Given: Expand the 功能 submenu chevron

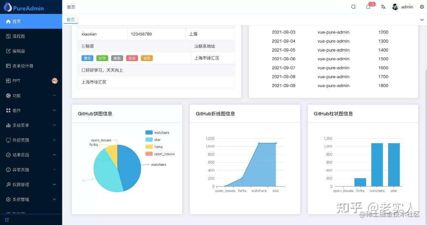Looking at the screenshot, I should [54, 95].
